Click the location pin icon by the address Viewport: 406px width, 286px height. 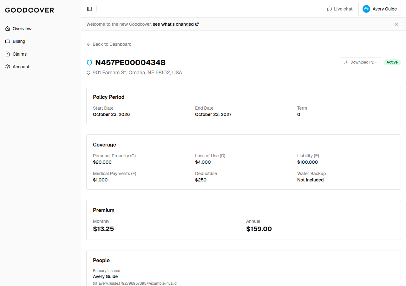88,73
